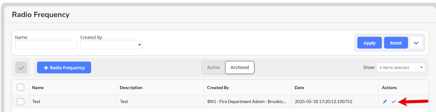Focus the Name filter input field

click(x=46, y=45)
